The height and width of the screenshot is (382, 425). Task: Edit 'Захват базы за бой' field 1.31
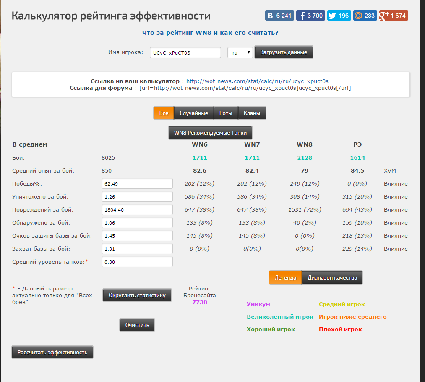click(137, 249)
